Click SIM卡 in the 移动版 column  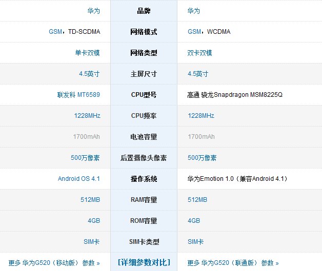pyautogui.click(x=92, y=242)
